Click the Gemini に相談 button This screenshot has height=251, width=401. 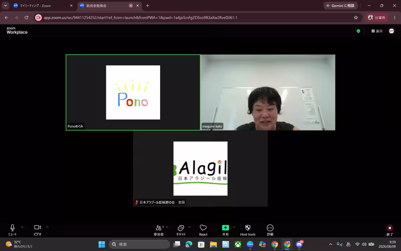tap(341, 6)
